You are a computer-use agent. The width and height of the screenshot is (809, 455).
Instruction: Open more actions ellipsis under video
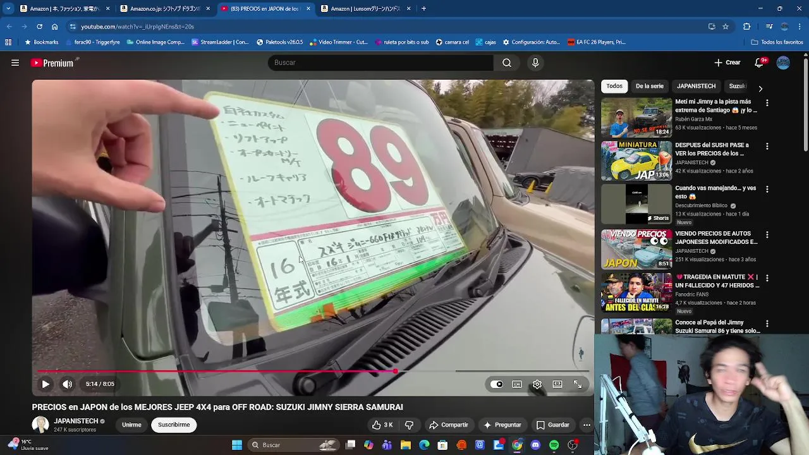click(587, 425)
